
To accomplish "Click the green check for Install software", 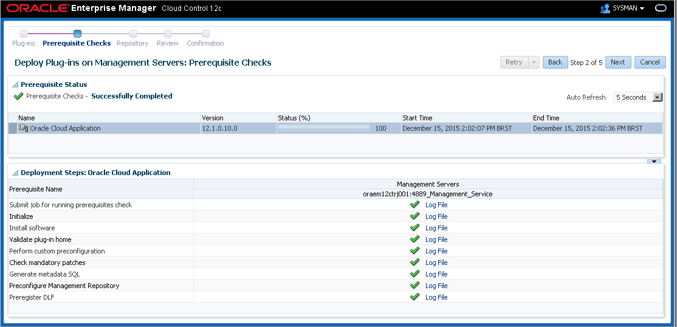I will click(415, 228).
